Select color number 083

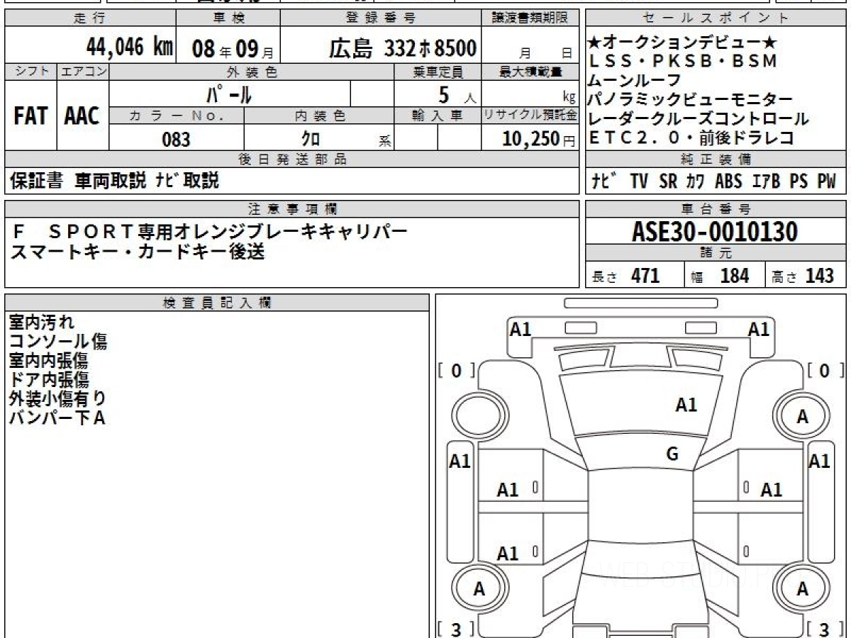coord(176,139)
